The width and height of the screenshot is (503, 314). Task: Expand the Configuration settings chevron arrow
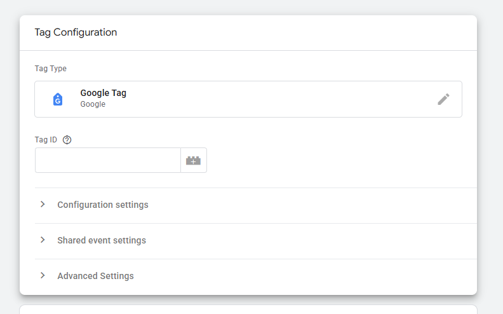coord(43,205)
